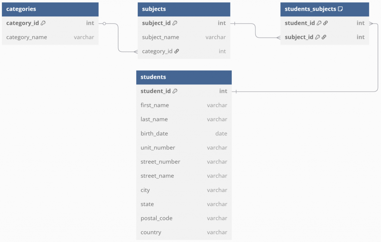Click the key icon beside student_id in students table
Viewport: 381px width, 242px height.
[x=175, y=91]
